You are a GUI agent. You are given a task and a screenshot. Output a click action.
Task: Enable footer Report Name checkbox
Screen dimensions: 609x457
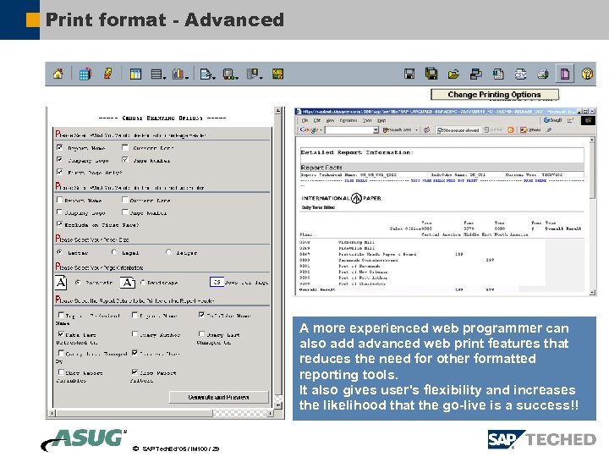[x=59, y=200]
